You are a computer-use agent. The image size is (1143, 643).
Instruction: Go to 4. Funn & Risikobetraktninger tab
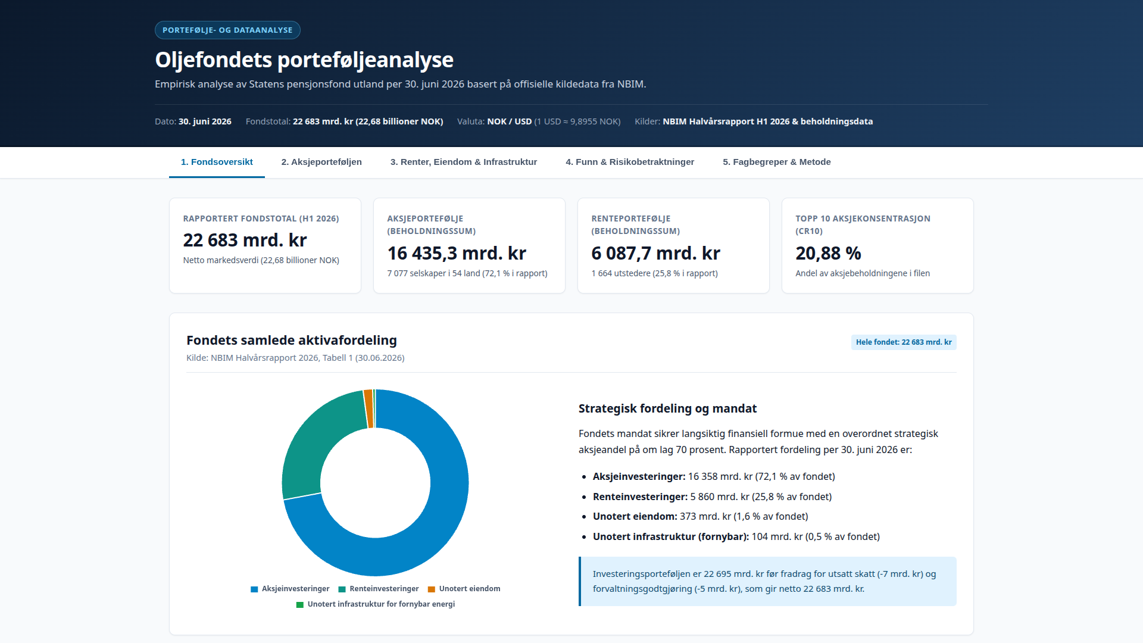(x=630, y=162)
